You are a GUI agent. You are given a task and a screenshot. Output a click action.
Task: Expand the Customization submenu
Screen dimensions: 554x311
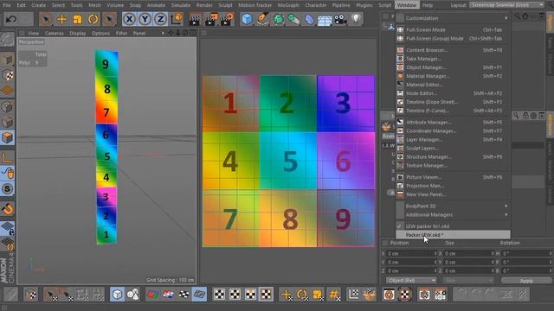coord(453,18)
